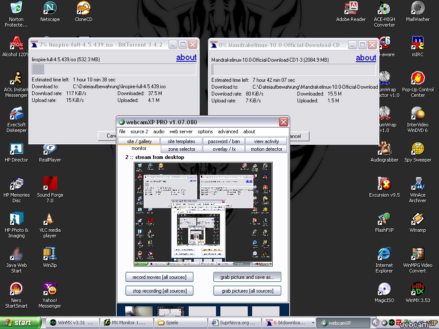The height and width of the screenshot is (329, 439).
Task: Open the Sound Forge 7.0 icon
Action: click(50, 190)
